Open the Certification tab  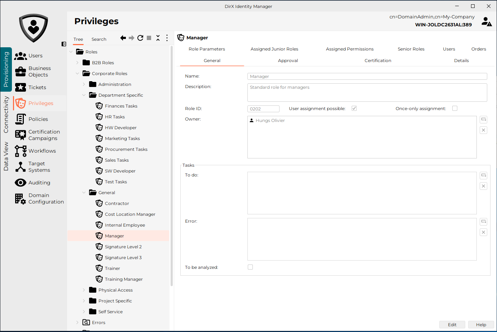click(x=378, y=61)
